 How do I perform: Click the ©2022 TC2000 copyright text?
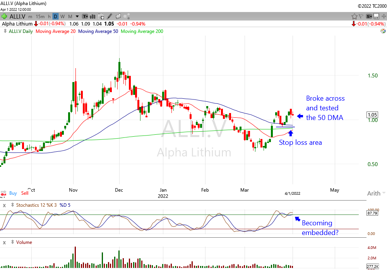pos(372,6)
